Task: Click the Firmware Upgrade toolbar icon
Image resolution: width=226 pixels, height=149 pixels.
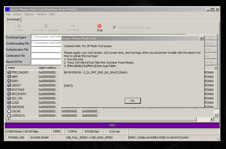Action: pyautogui.click(x=46, y=26)
